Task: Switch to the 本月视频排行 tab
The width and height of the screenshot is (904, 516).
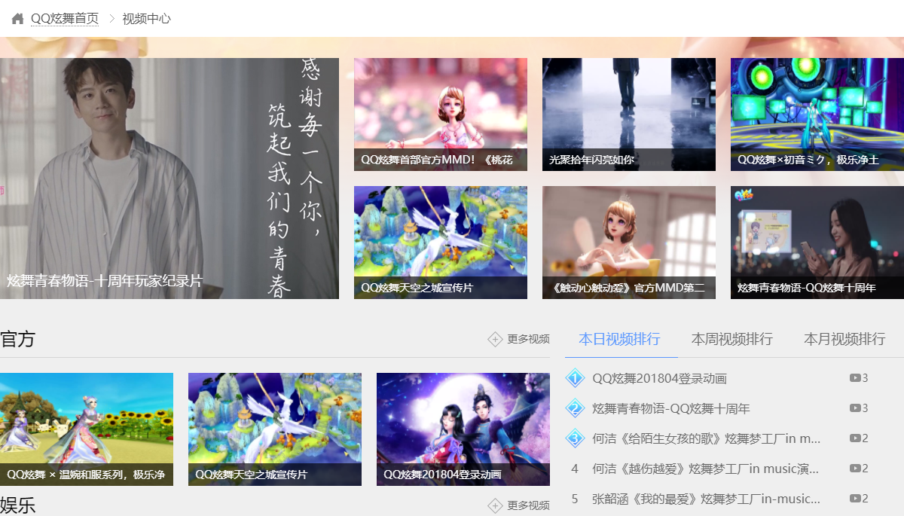Action: coord(844,339)
